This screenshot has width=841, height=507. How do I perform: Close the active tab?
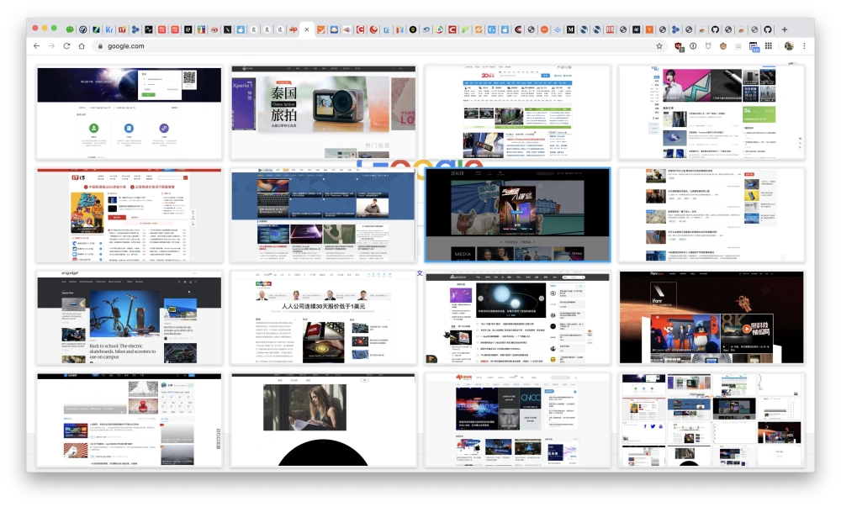pos(307,29)
